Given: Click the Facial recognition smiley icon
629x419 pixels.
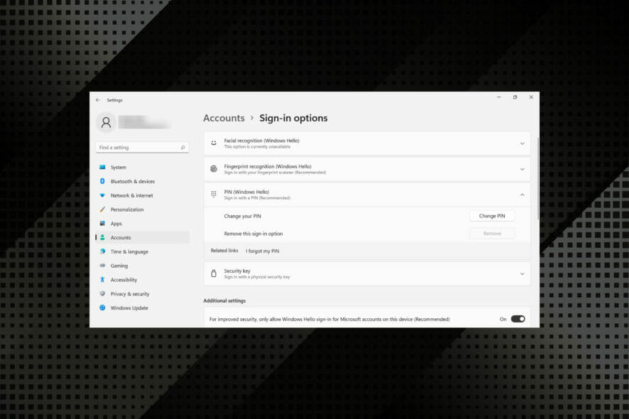Looking at the screenshot, I should [x=214, y=143].
